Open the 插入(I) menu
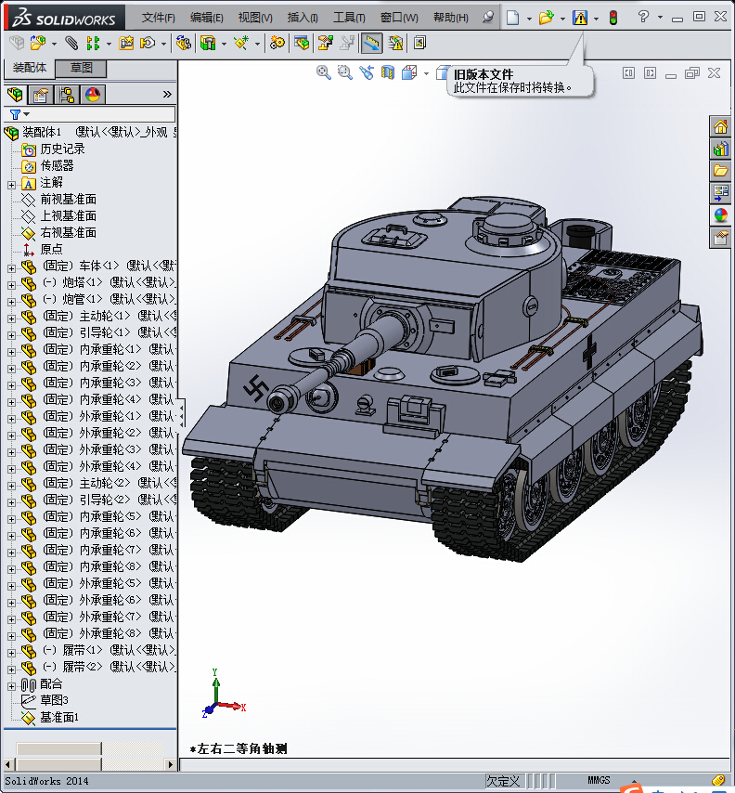 click(x=303, y=18)
